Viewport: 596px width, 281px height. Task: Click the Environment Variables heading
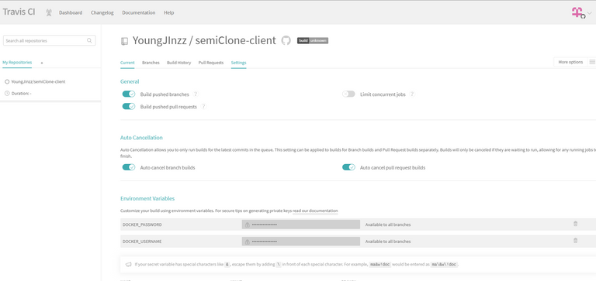tap(147, 198)
